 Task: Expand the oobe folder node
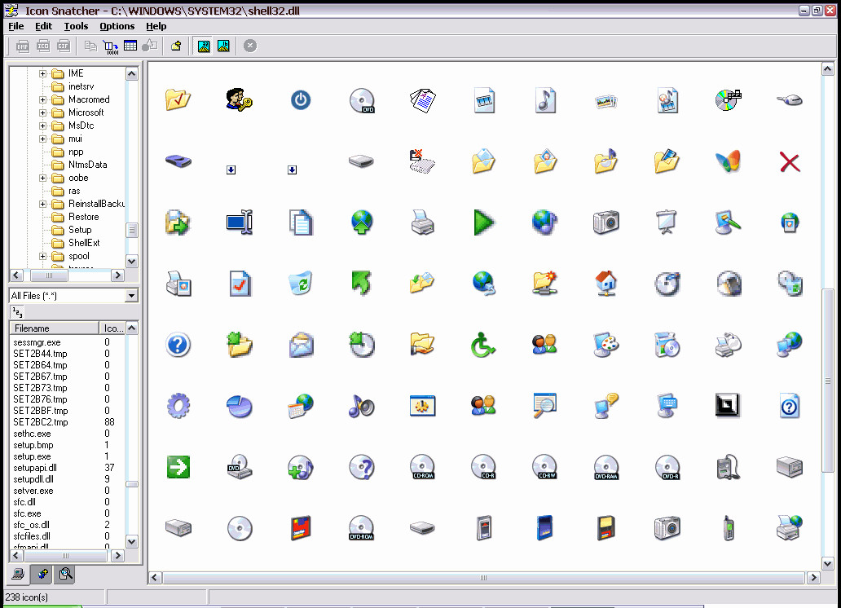click(x=42, y=178)
